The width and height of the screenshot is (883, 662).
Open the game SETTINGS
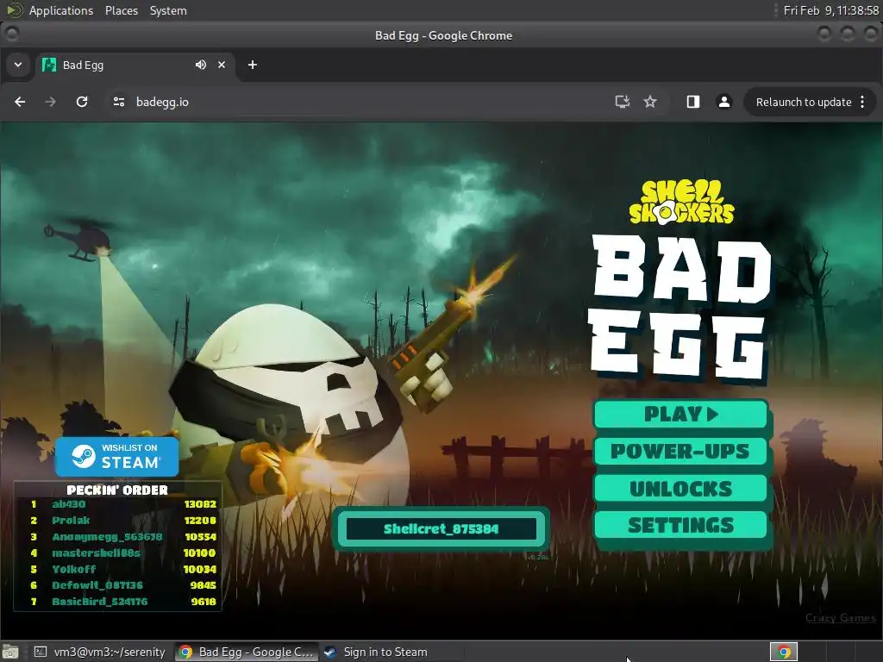[681, 525]
